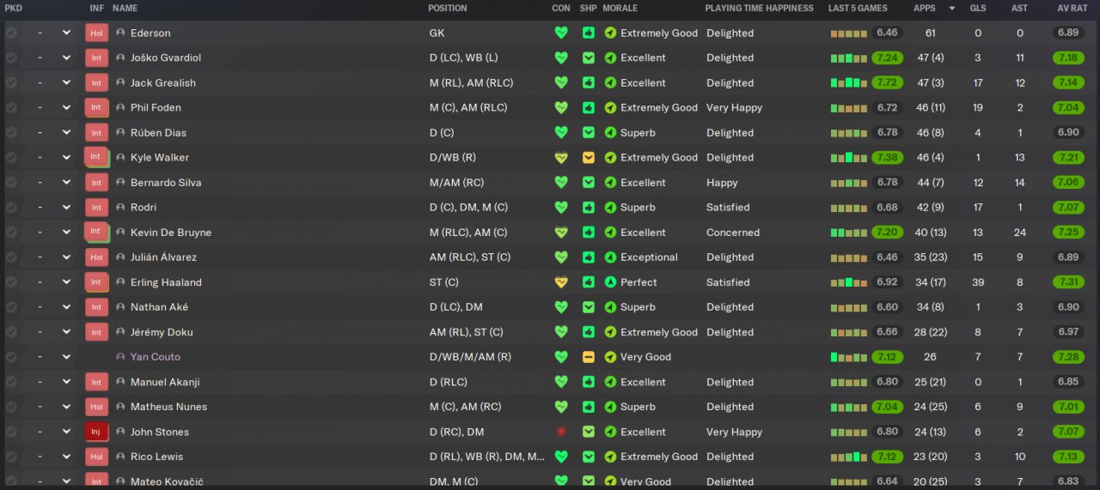Expand the chevron dropdown for Julián Álvarez
The height and width of the screenshot is (490, 1100).
[x=66, y=257]
